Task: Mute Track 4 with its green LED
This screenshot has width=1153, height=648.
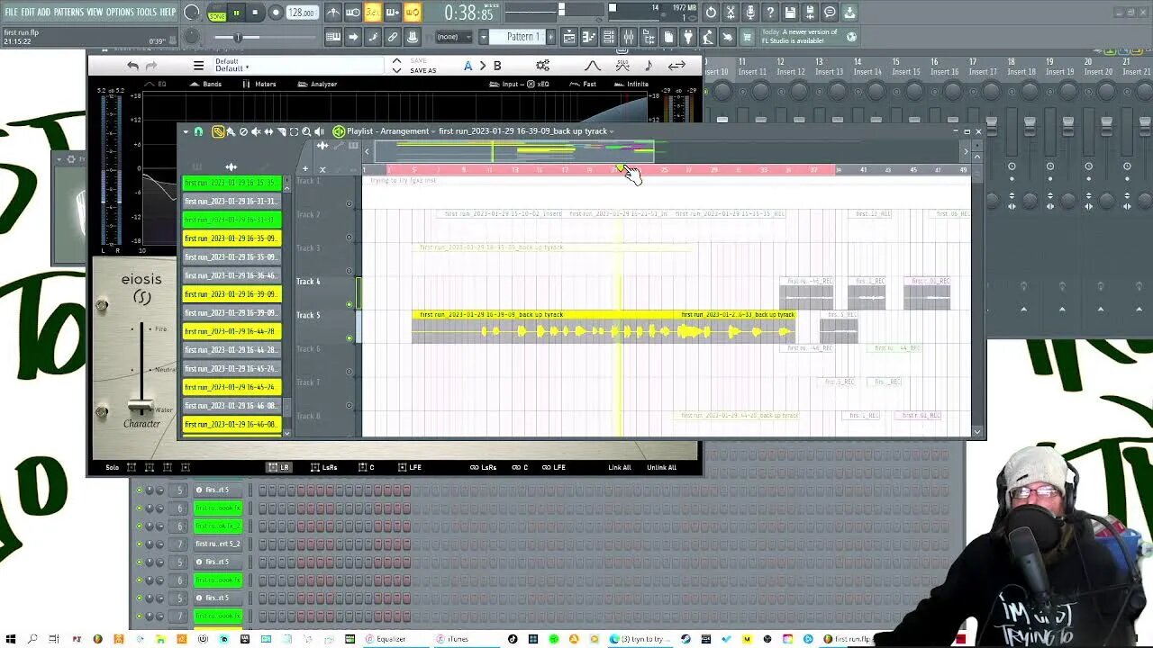Action: [x=350, y=304]
